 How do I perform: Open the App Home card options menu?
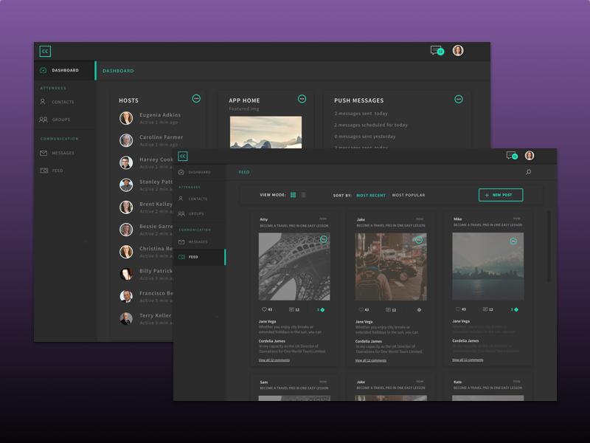pos(302,98)
